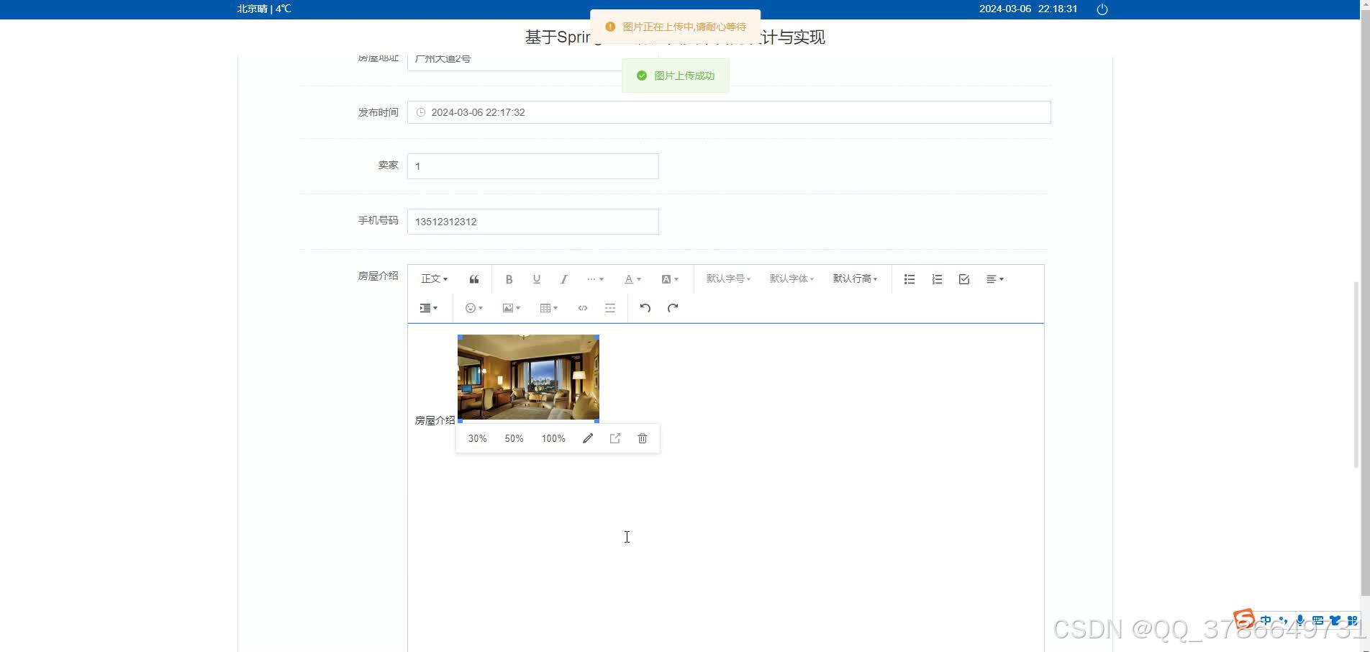Toggle bold formatting
The height and width of the screenshot is (652, 1370).
(509, 279)
